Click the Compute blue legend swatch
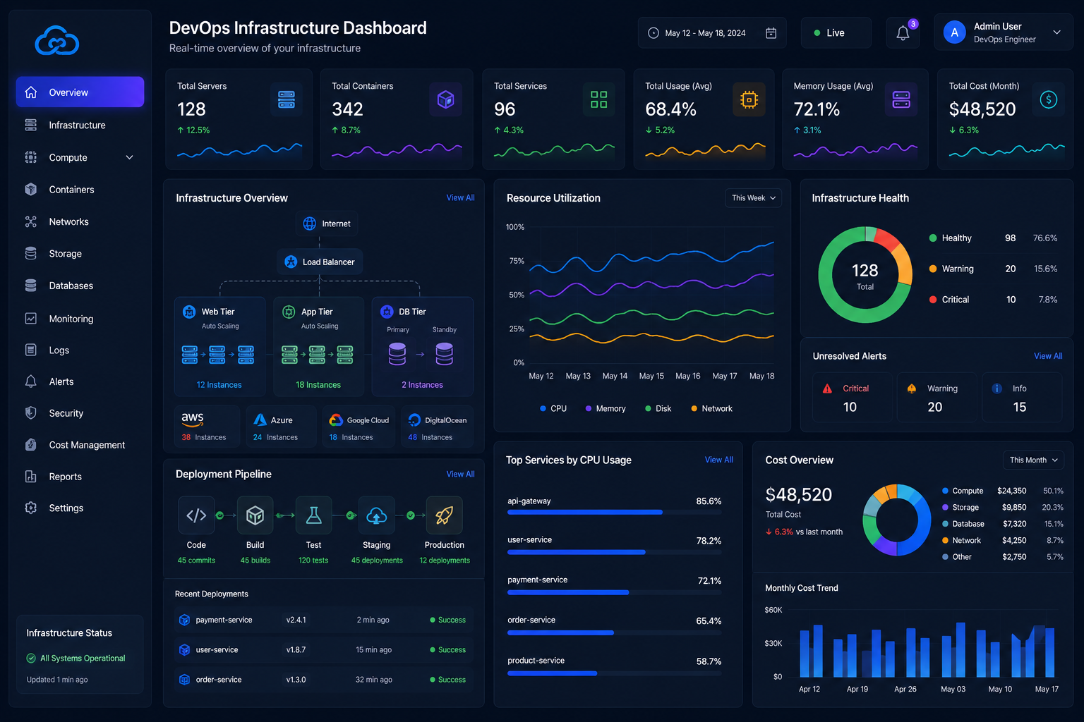The width and height of the screenshot is (1084, 722). pyautogui.click(x=945, y=491)
